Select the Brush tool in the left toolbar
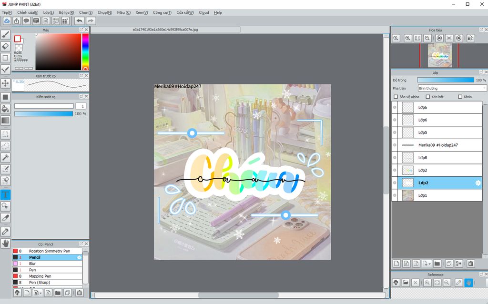 [5, 34]
